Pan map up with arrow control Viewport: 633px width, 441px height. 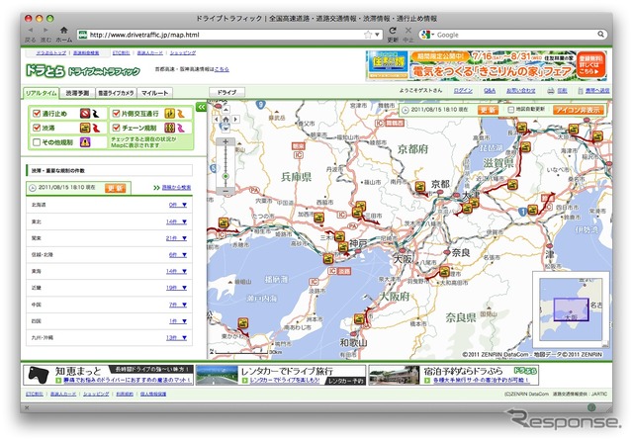pyautogui.click(x=226, y=110)
